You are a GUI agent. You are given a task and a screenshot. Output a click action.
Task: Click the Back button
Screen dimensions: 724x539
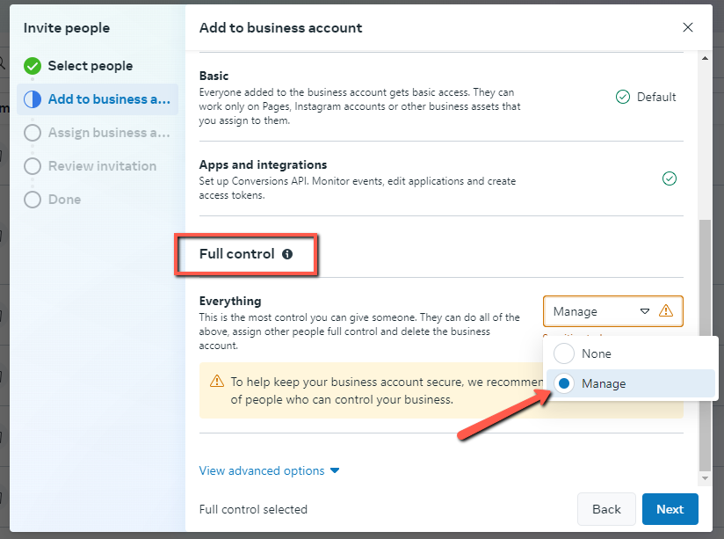pyautogui.click(x=606, y=509)
